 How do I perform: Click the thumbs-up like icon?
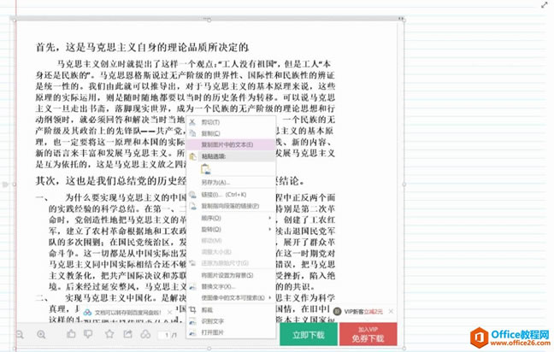pos(71,334)
